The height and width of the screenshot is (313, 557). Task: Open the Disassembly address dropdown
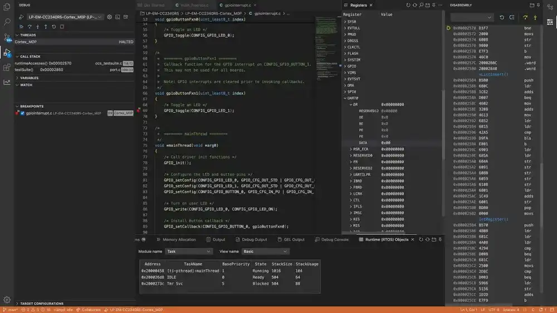(x=472, y=17)
